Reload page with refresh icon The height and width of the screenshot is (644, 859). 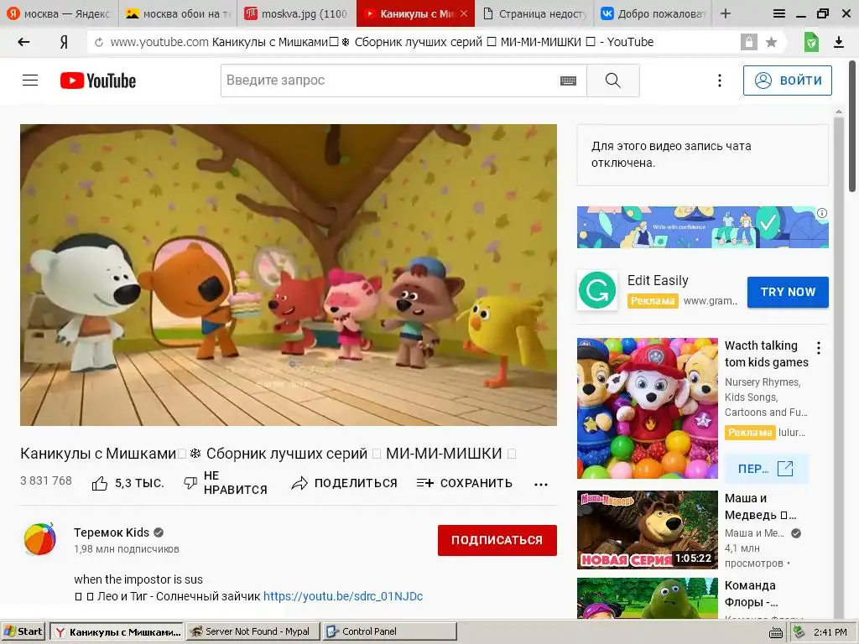tap(99, 42)
